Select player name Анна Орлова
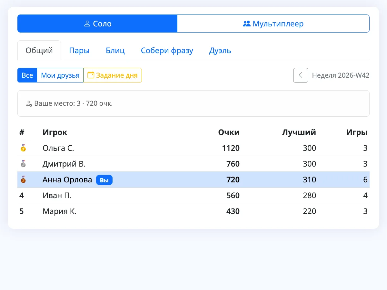The height and width of the screenshot is (290, 387). [67, 179]
